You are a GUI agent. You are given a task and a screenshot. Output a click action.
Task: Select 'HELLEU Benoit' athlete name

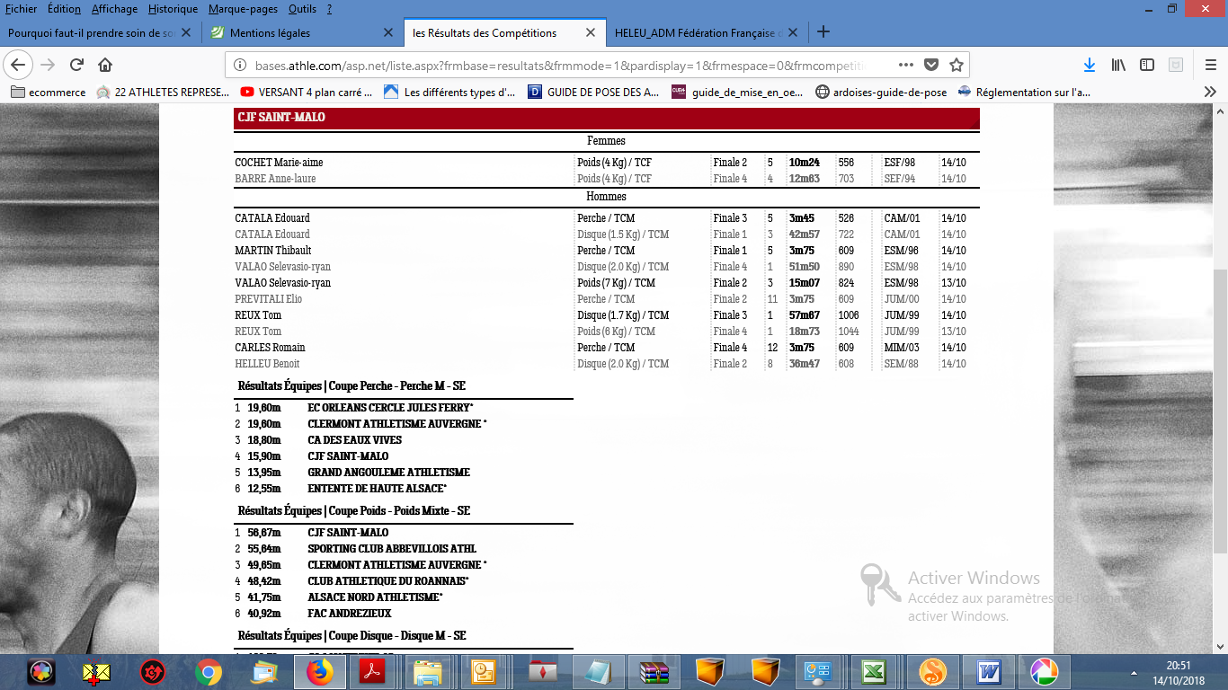click(x=267, y=364)
